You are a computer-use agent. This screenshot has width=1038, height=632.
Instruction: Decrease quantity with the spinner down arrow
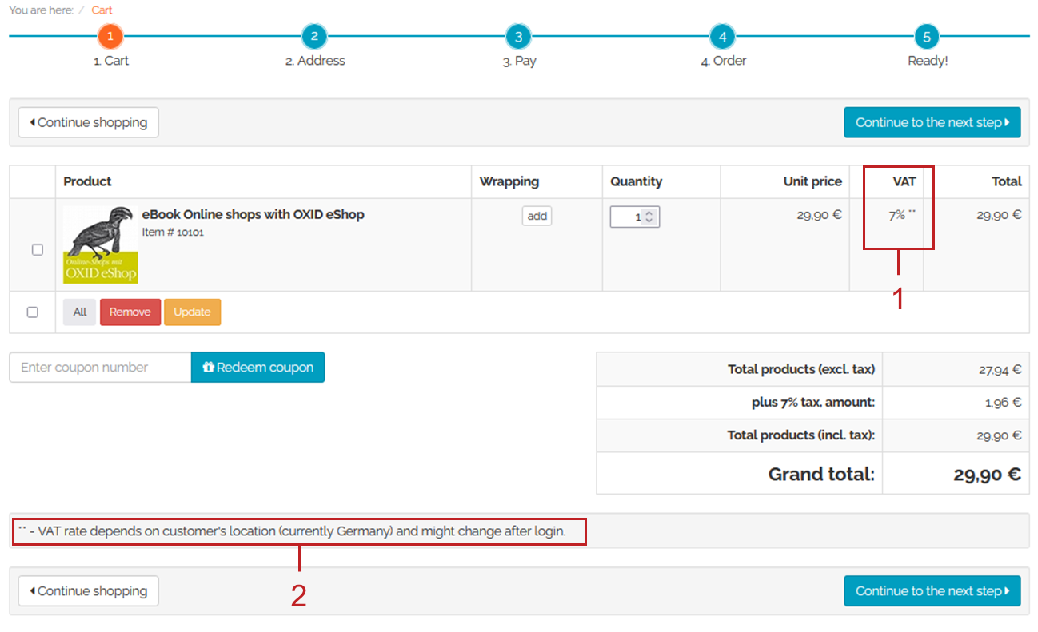[x=649, y=221]
